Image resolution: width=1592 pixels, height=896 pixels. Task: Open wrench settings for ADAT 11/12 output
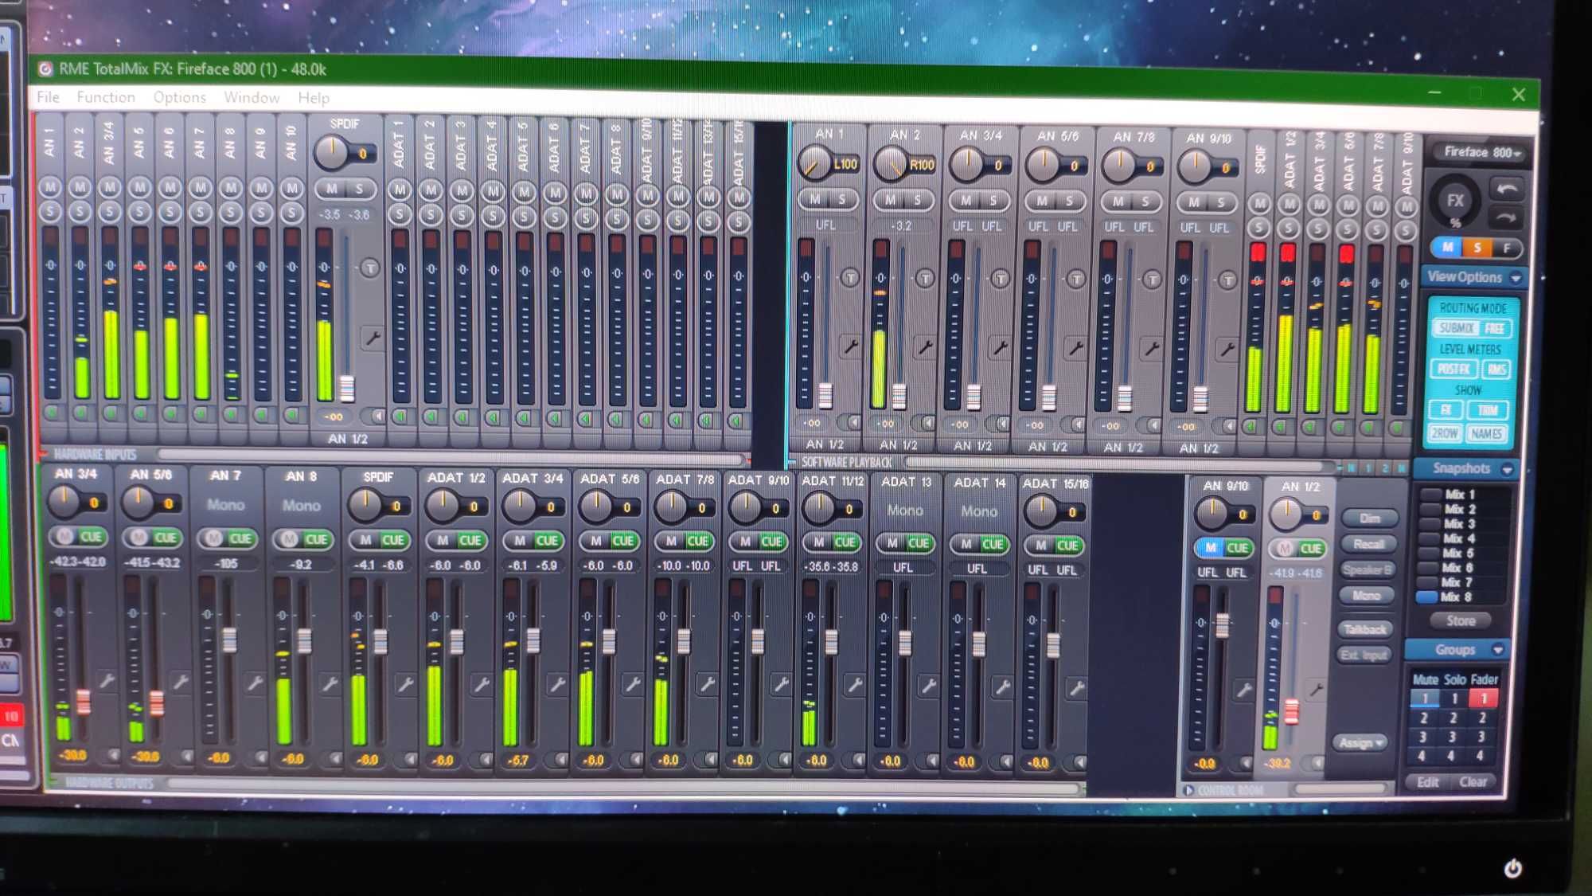854,685
